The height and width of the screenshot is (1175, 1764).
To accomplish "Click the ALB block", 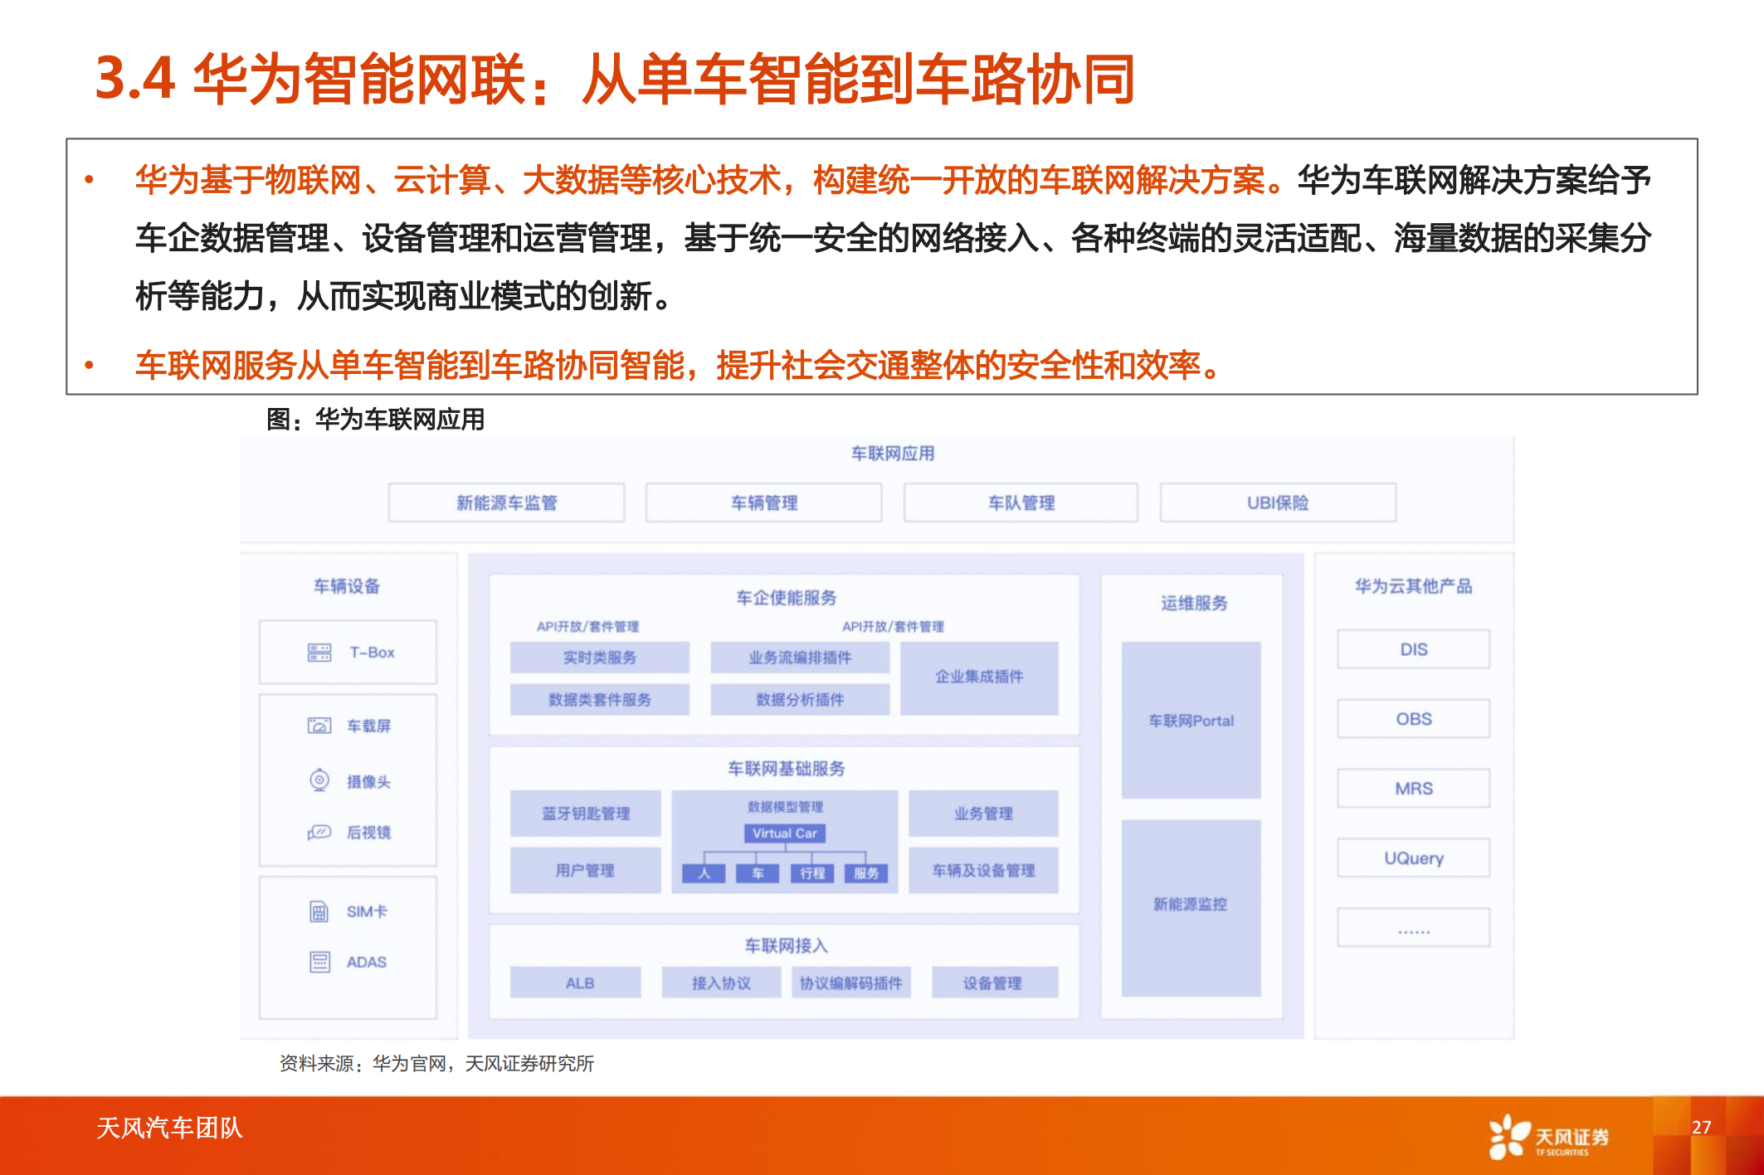I will (576, 983).
